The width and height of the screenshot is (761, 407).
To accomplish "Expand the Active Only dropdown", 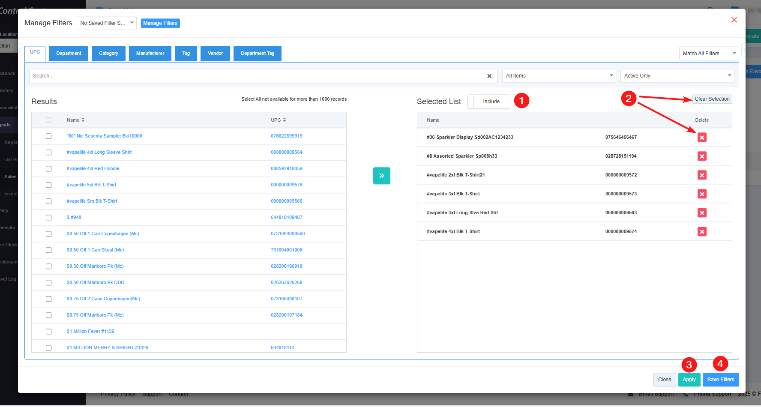I will point(677,76).
